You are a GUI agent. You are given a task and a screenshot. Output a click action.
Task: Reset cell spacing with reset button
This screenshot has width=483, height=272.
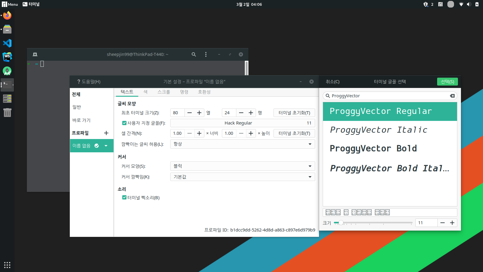coord(294,133)
